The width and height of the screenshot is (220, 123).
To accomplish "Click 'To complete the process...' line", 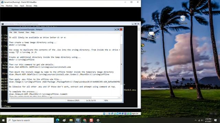I will tap(23, 92).
